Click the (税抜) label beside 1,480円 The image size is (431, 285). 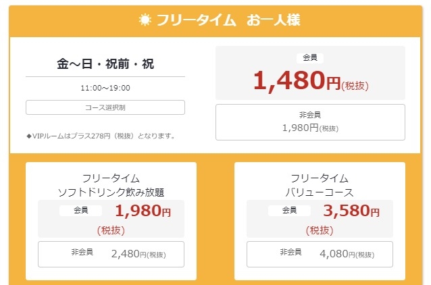pyautogui.click(x=355, y=85)
